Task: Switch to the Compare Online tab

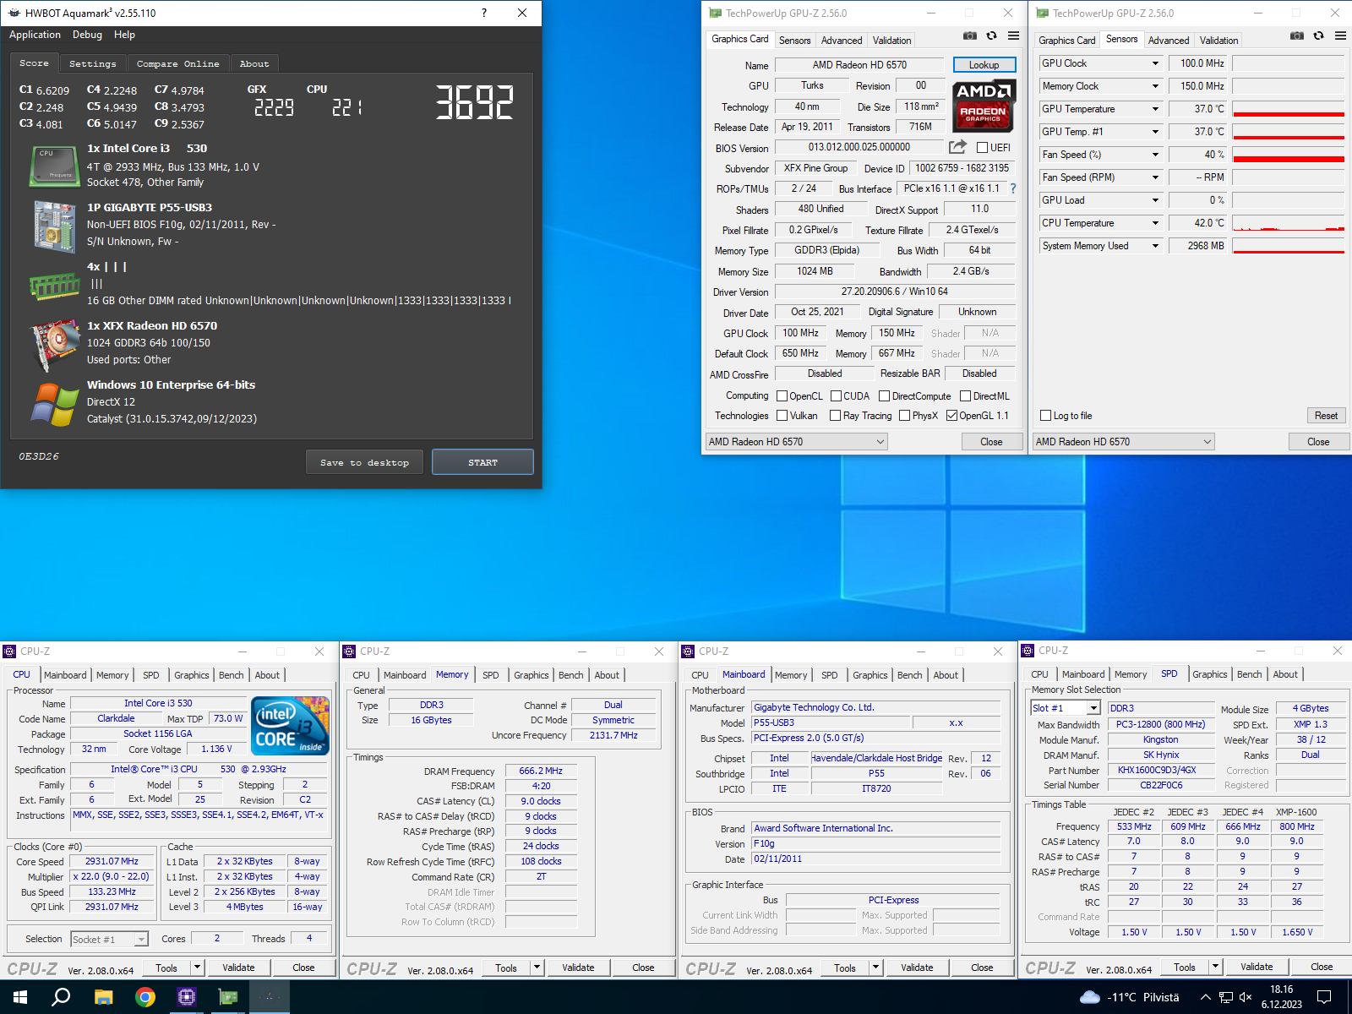Action: pyautogui.click(x=177, y=63)
